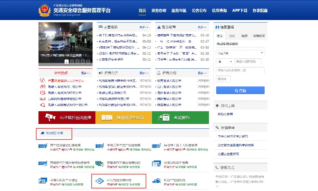318x191 pixels.
Task: Open 补领检验合格标志 service link
Action: click(119, 180)
